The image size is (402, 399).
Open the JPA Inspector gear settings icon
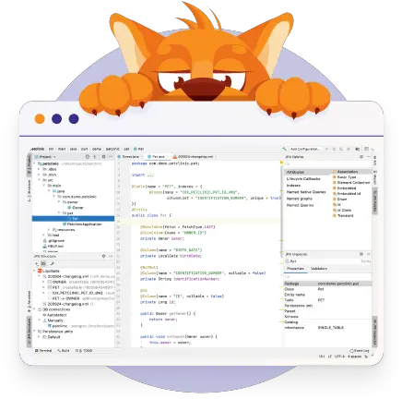click(x=361, y=254)
